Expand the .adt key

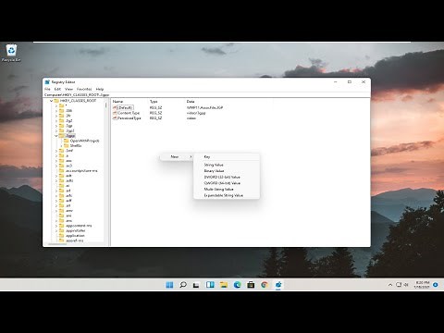56,176
